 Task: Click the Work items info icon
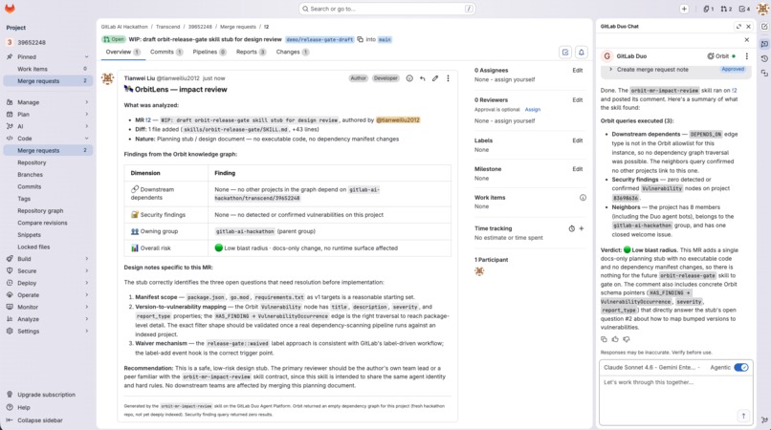click(583, 198)
